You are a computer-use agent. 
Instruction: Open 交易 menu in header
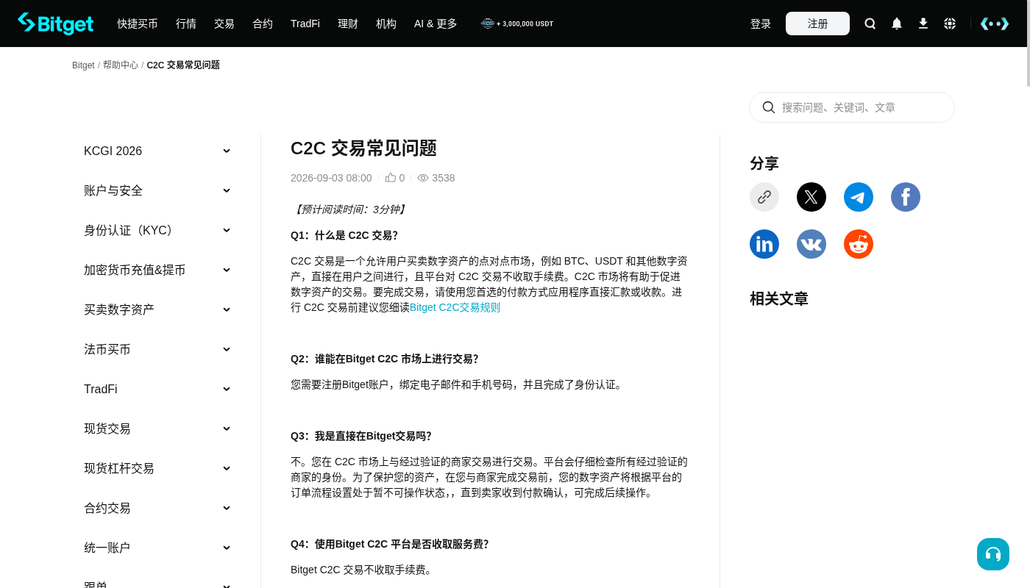tap(224, 24)
